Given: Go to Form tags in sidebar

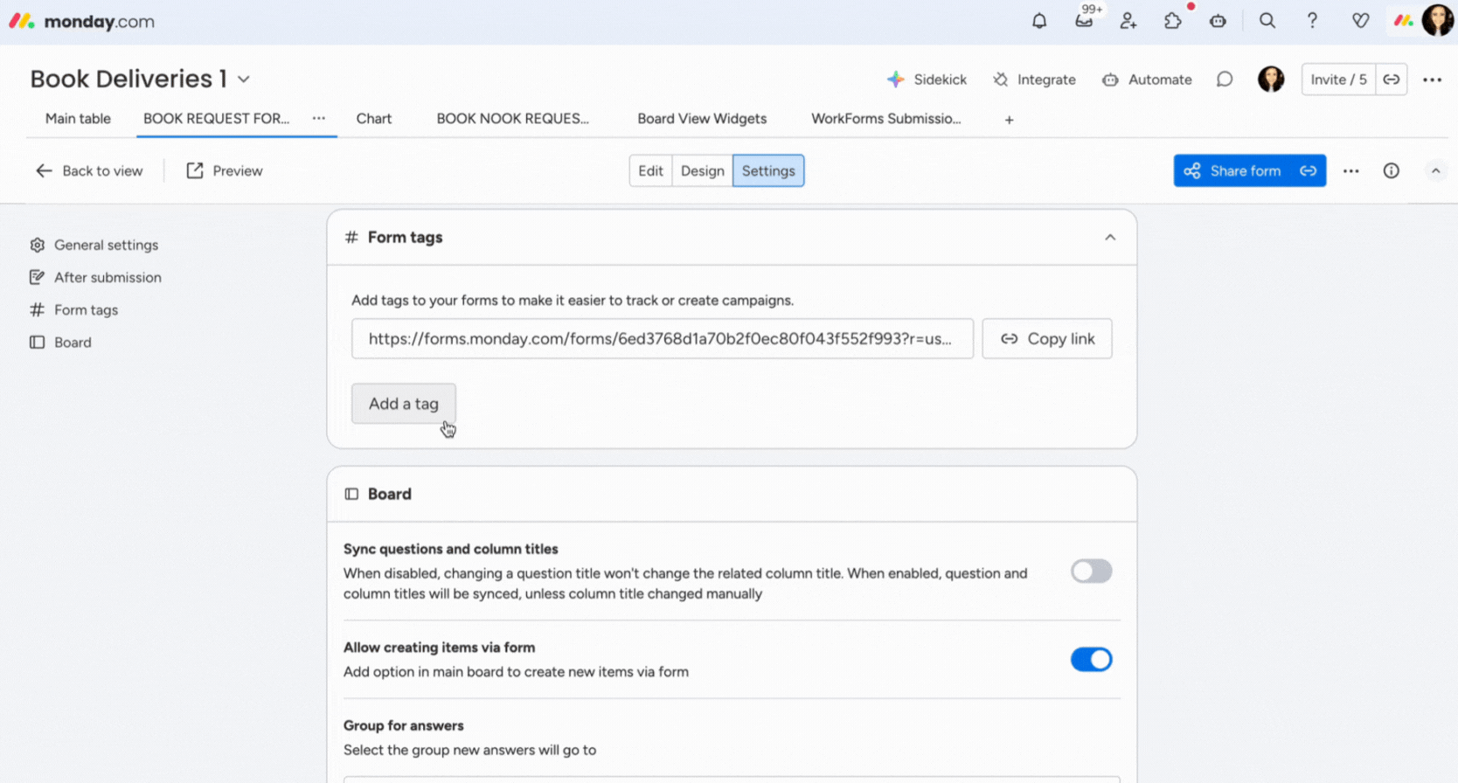Looking at the screenshot, I should click(x=74, y=309).
